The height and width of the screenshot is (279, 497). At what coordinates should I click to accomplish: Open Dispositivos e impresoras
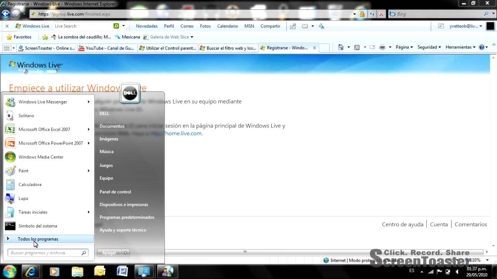coord(123,205)
